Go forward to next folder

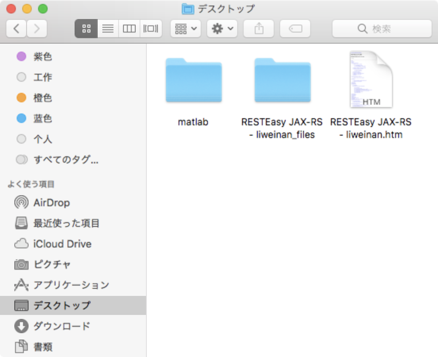point(37,29)
